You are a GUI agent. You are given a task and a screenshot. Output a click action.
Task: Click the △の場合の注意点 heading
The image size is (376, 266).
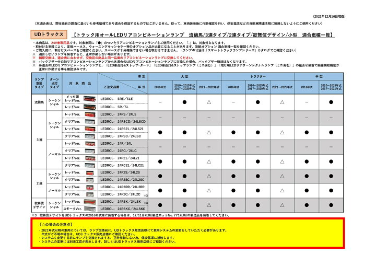tap(55, 225)
